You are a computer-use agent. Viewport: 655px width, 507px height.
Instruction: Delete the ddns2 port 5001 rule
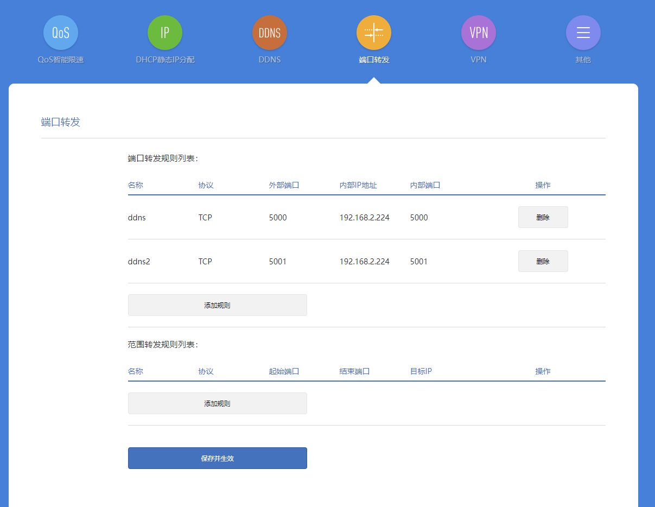click(543, 261)
